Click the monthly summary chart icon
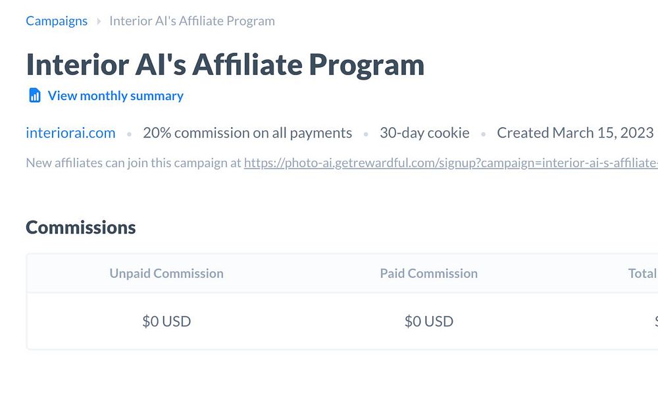658x395 pixels. (x=35, y=95)
